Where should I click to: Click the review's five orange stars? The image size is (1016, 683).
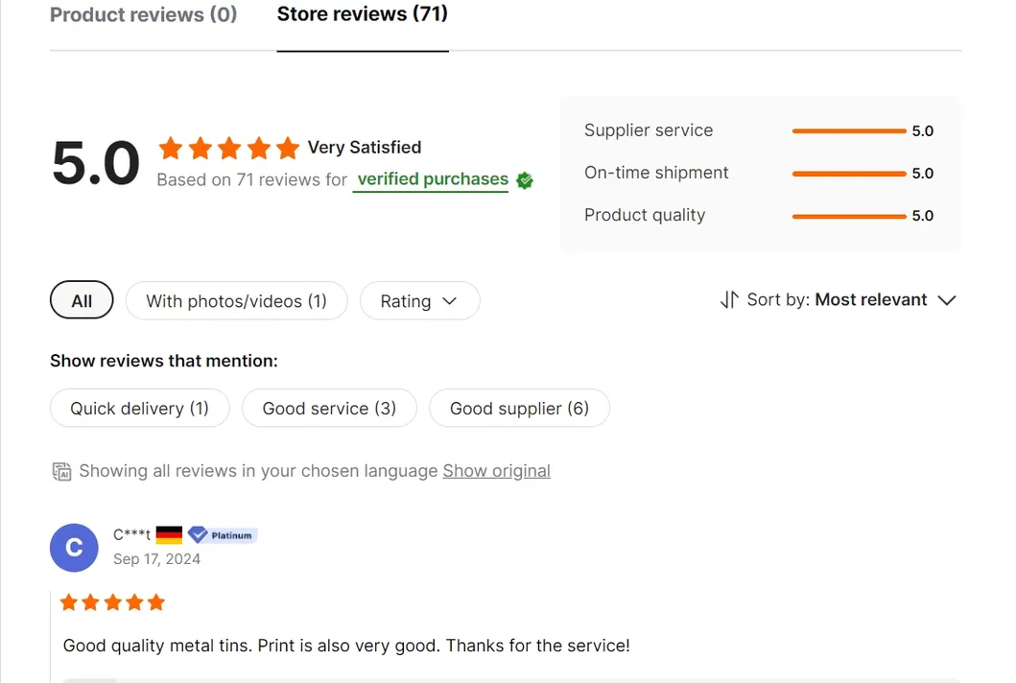click(x=112, y=602)
